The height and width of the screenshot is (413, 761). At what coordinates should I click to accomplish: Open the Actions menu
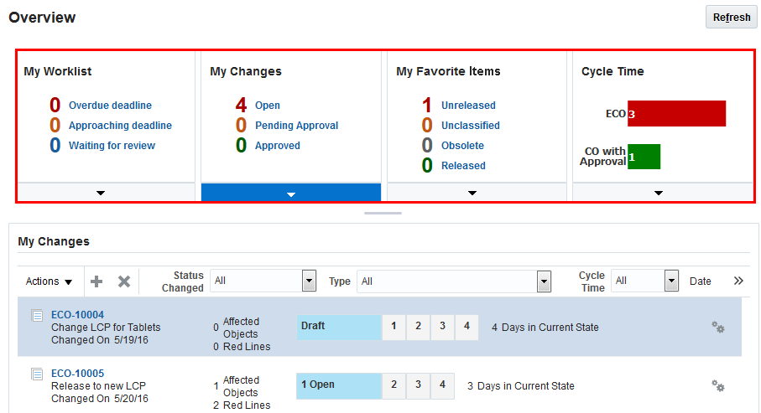point(49,281)
